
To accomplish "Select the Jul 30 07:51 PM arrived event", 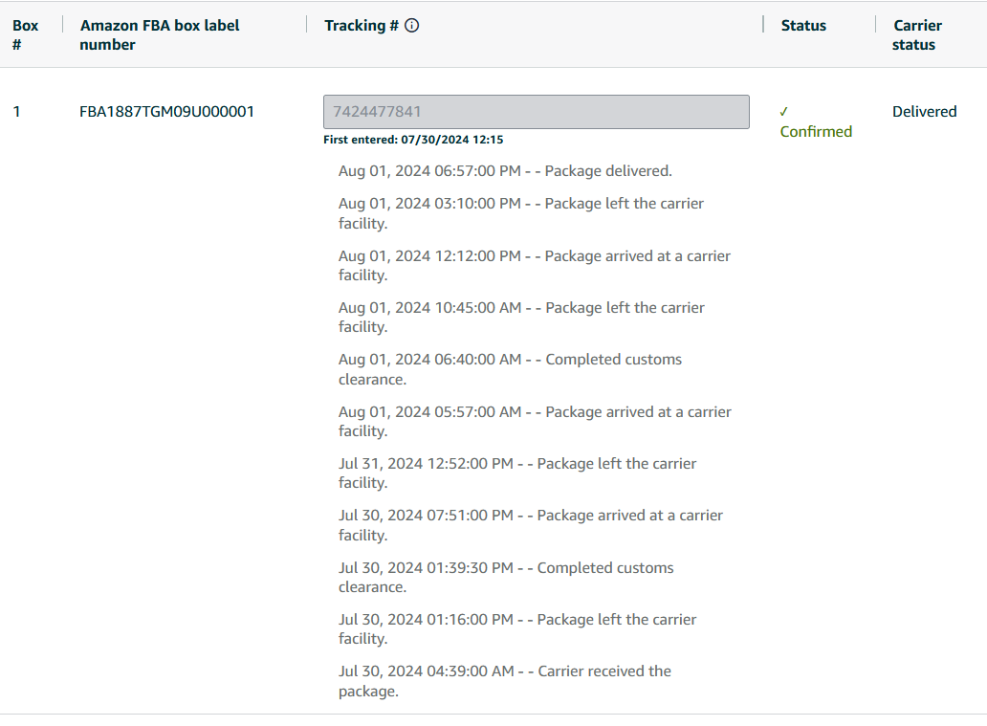I will pos(531,525).
